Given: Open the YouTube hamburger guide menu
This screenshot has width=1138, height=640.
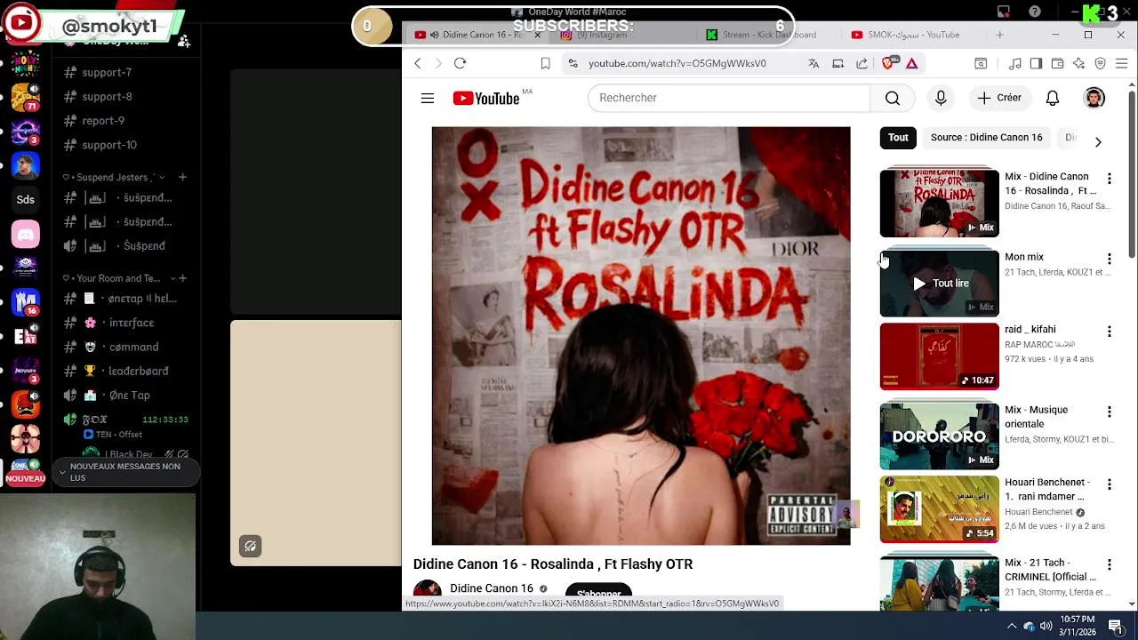Looking at the screenshot, I should click(x=428, y=98).
